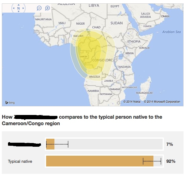This screenshot has height=176, width=186.
Task: Click the zoom out magnifier icon
Action: (x=39, y=8)
